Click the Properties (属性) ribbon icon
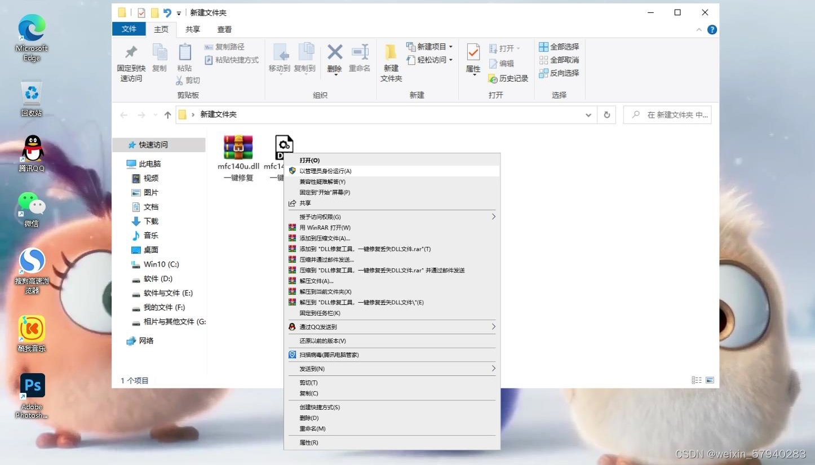Image resolution: width=815 pixels, height=465 pixels. (x=473, y=52)
